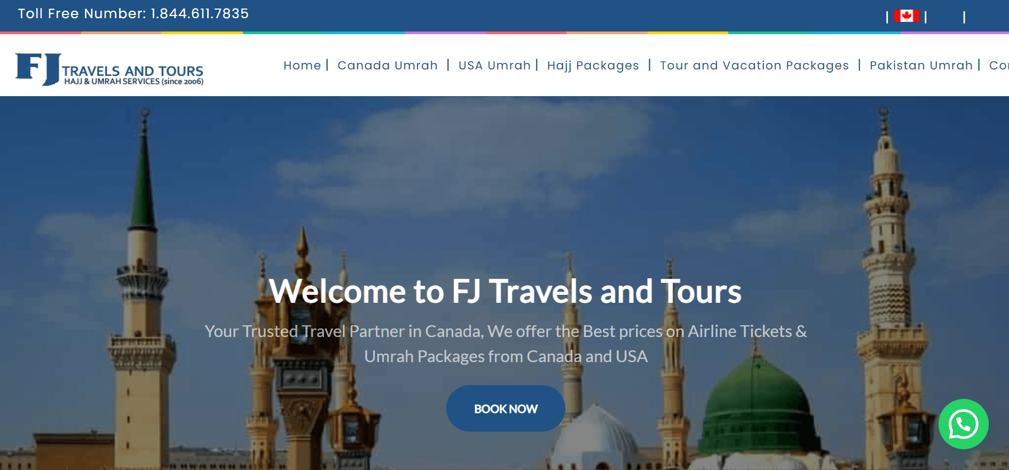The image size is (1009, 470).
Task: Click the Welcome to FJ Travels heading
Action: (x=505, y=292)
